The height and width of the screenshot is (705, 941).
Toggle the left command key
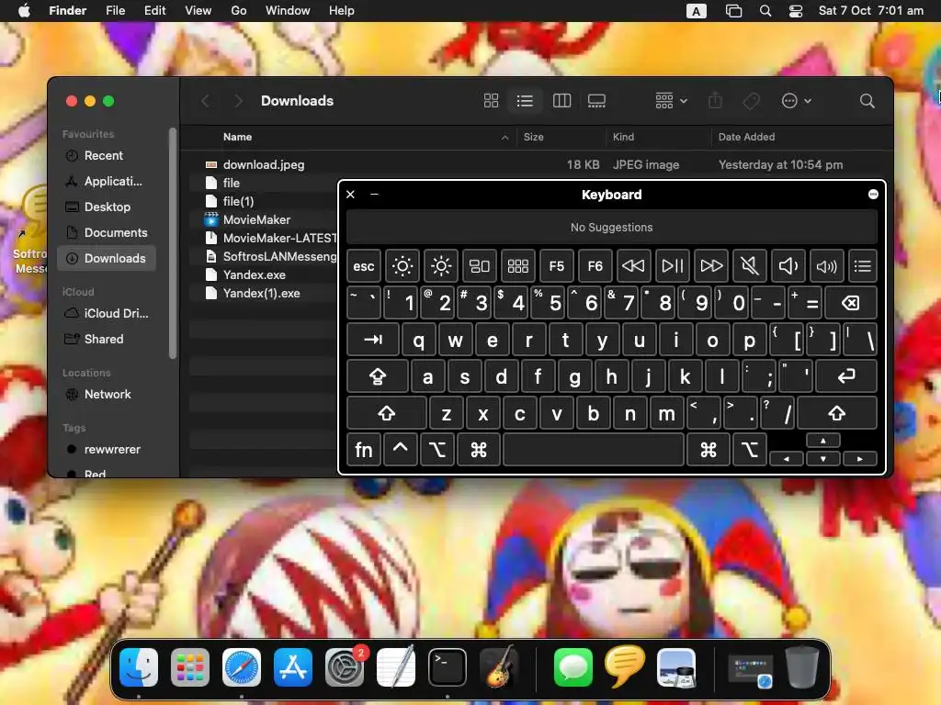(x=478, y=450)
